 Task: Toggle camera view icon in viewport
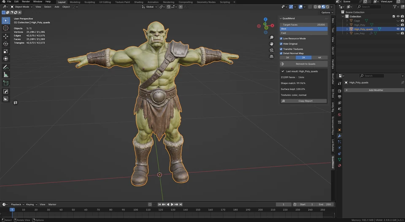pos(271,50)
